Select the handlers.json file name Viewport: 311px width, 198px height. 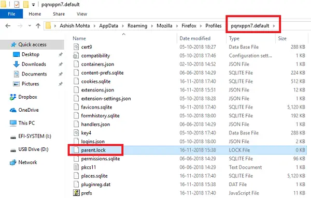[95, 124]
